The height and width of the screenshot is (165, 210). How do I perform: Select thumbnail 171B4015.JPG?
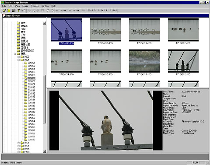coord(105,61)
